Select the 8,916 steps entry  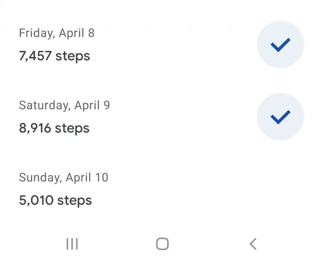point(54,128)
